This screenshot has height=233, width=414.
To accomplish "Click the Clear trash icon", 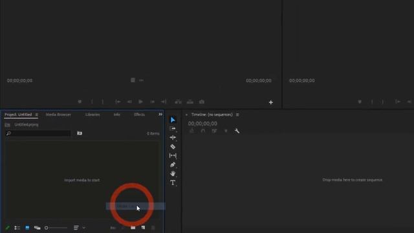I will (x=153, y=228).
